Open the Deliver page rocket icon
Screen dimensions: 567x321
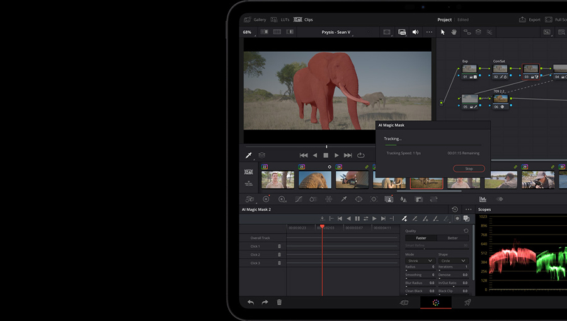point(467,303)
